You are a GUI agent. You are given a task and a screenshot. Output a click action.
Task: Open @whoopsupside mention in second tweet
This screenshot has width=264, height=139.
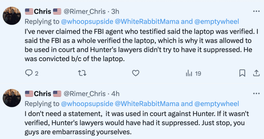coord(87,104)
